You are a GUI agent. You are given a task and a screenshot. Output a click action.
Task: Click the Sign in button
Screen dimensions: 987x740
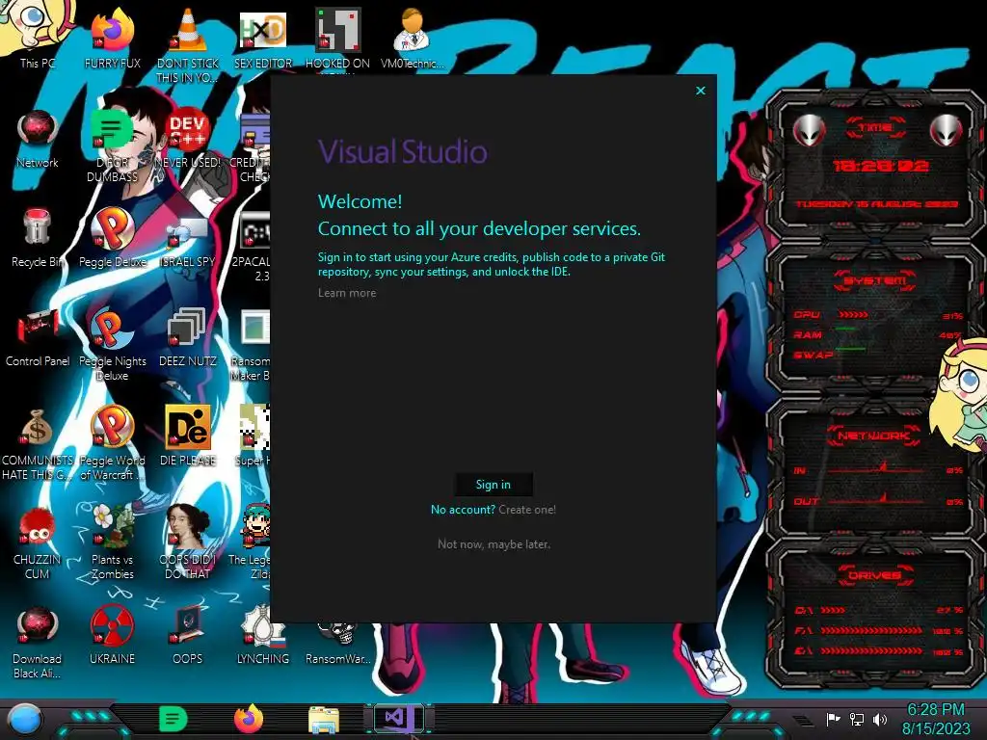[x=493, y=485]
